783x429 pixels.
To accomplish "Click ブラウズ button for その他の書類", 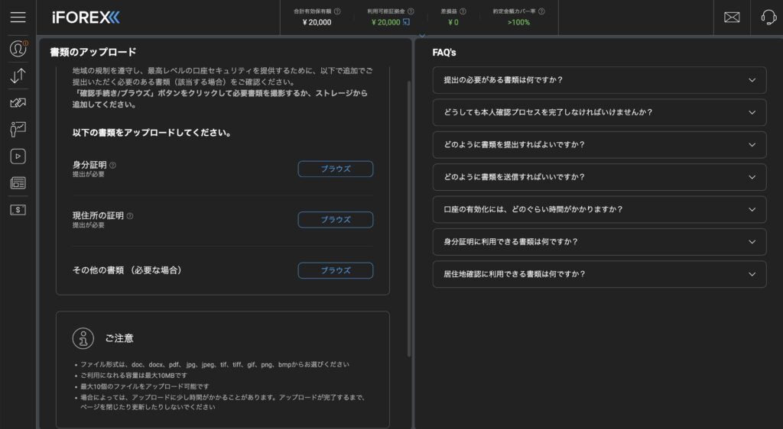I will 336,270.
